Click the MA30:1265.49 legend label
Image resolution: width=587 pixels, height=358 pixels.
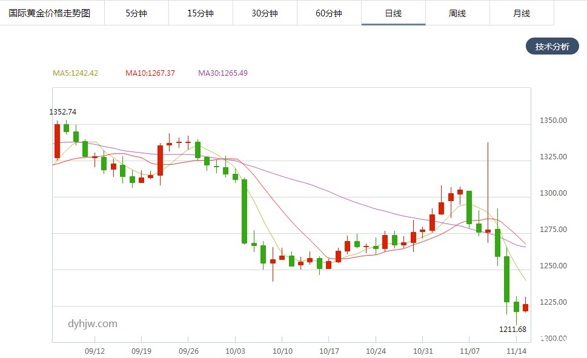(223, 73)
